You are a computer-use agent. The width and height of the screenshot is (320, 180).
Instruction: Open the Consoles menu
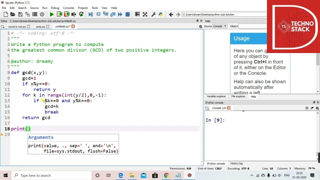point(68,8)
